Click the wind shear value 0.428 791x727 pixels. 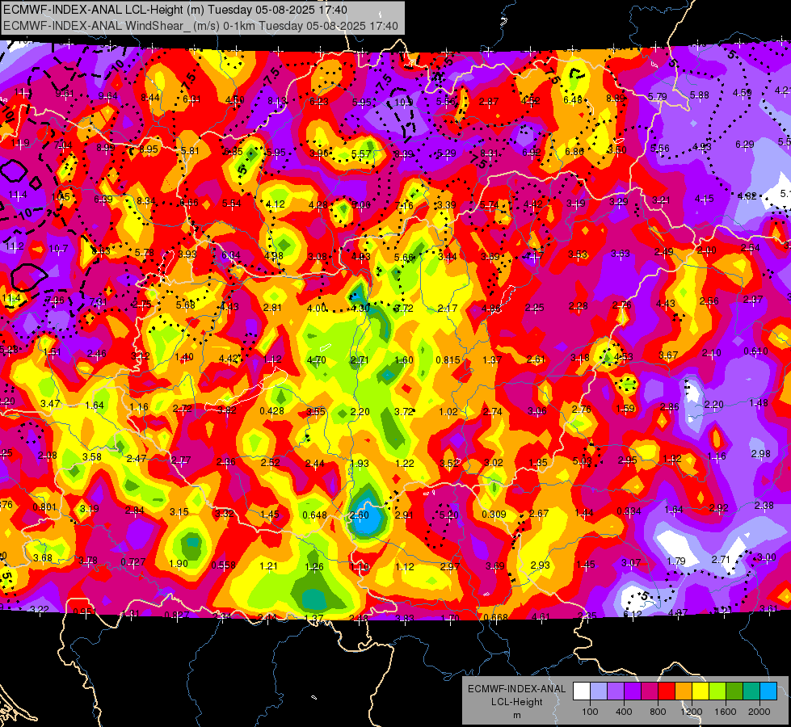pos(272,411)
